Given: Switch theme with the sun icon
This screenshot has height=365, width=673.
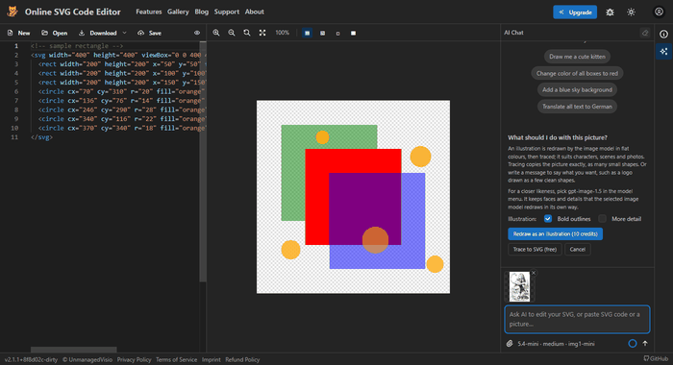Looking at the screenshot, I should click(x=631, y=12).
